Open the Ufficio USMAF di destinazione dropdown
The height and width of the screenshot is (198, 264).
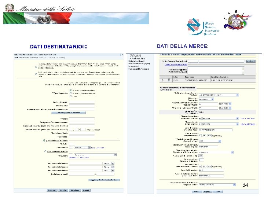tap(217, 185)
